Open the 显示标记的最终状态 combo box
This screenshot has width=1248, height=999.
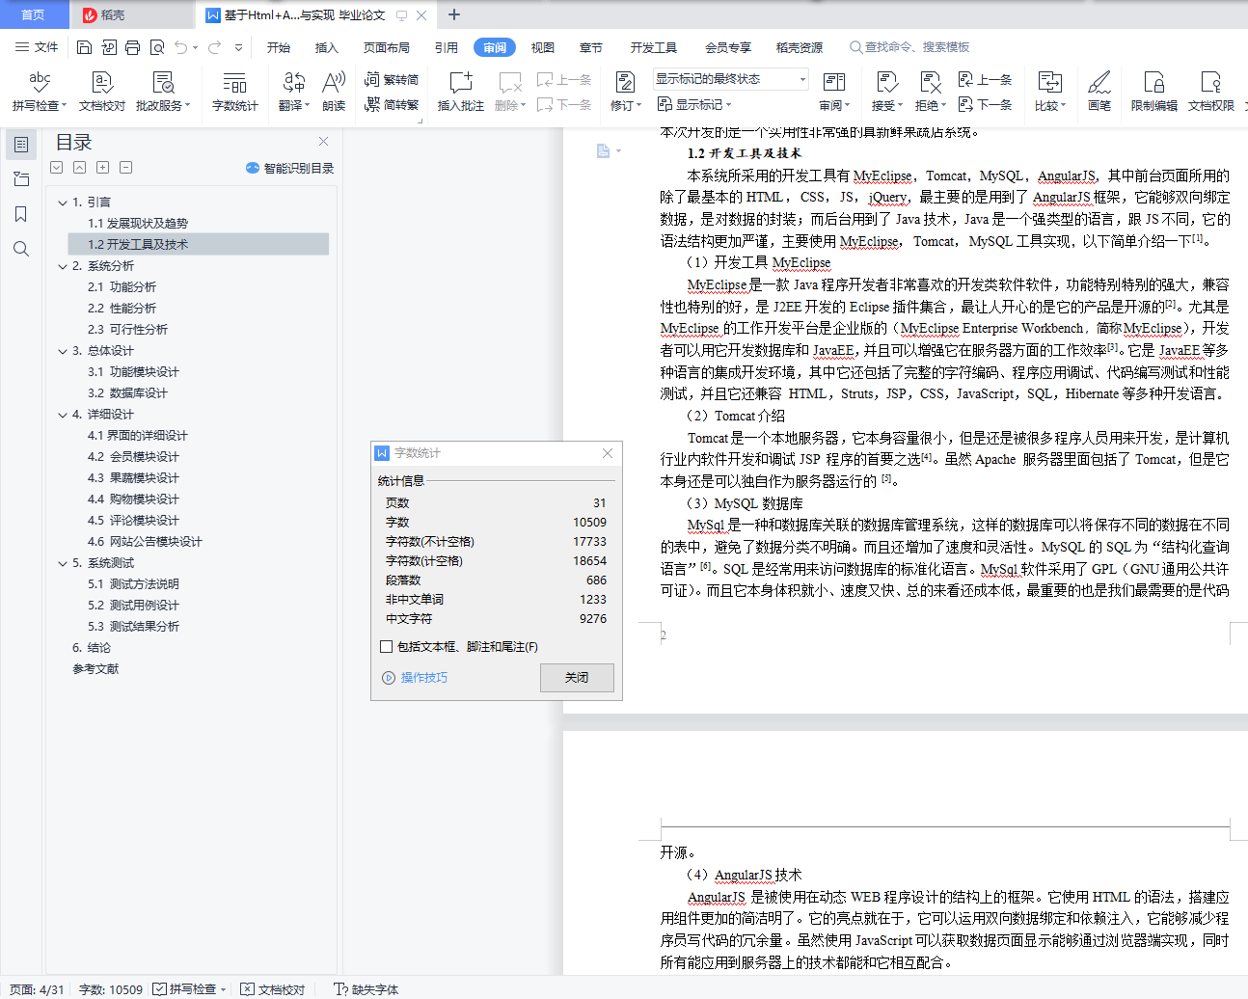click(730, 79)
